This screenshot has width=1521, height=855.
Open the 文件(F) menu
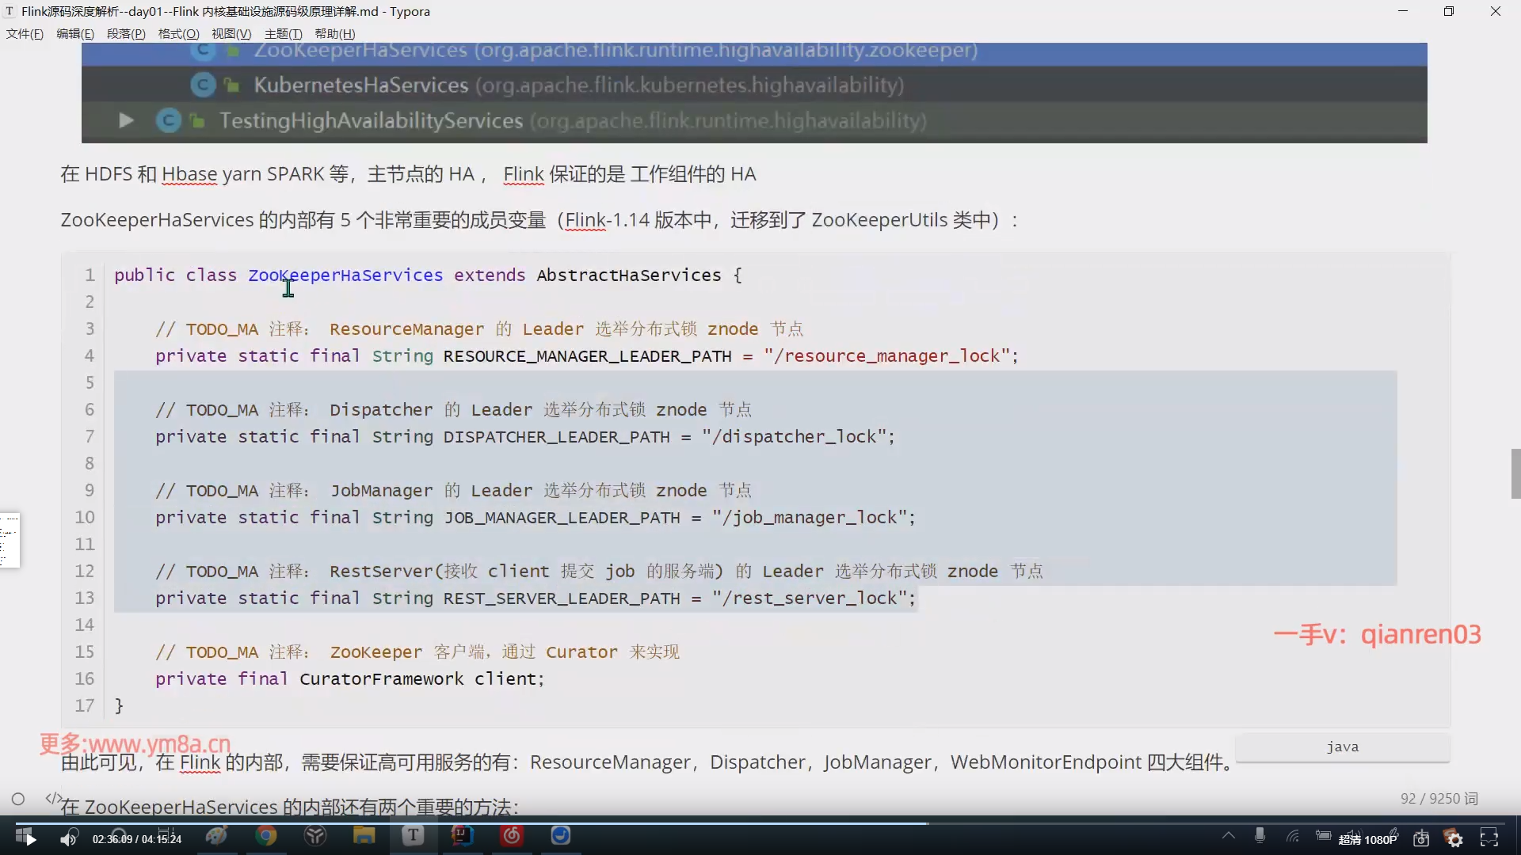coord(25,34)
